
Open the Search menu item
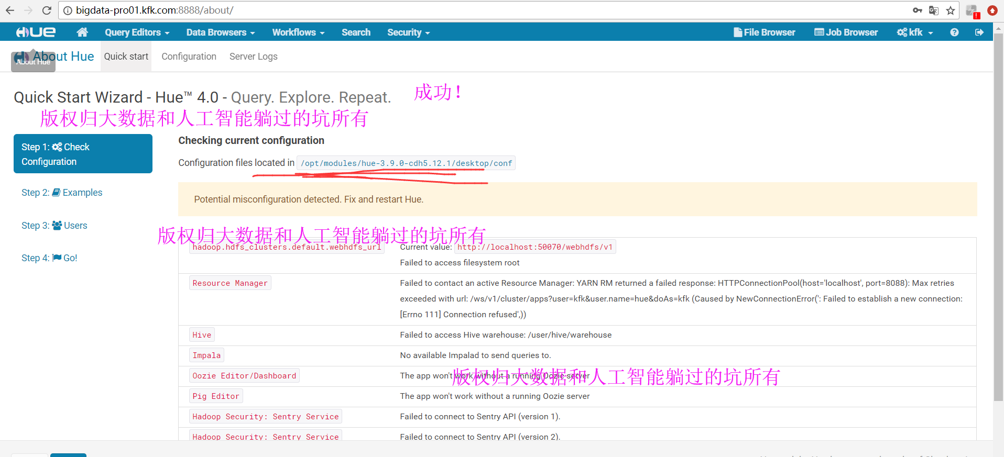(x=356, y=32)
